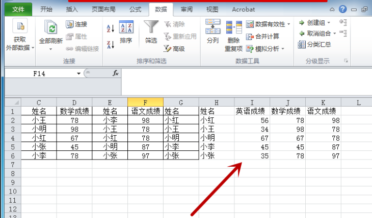Select cell G3 小王
Image resolution: width=372 pixels, height=218 pixels.
[x=181, y=129]
